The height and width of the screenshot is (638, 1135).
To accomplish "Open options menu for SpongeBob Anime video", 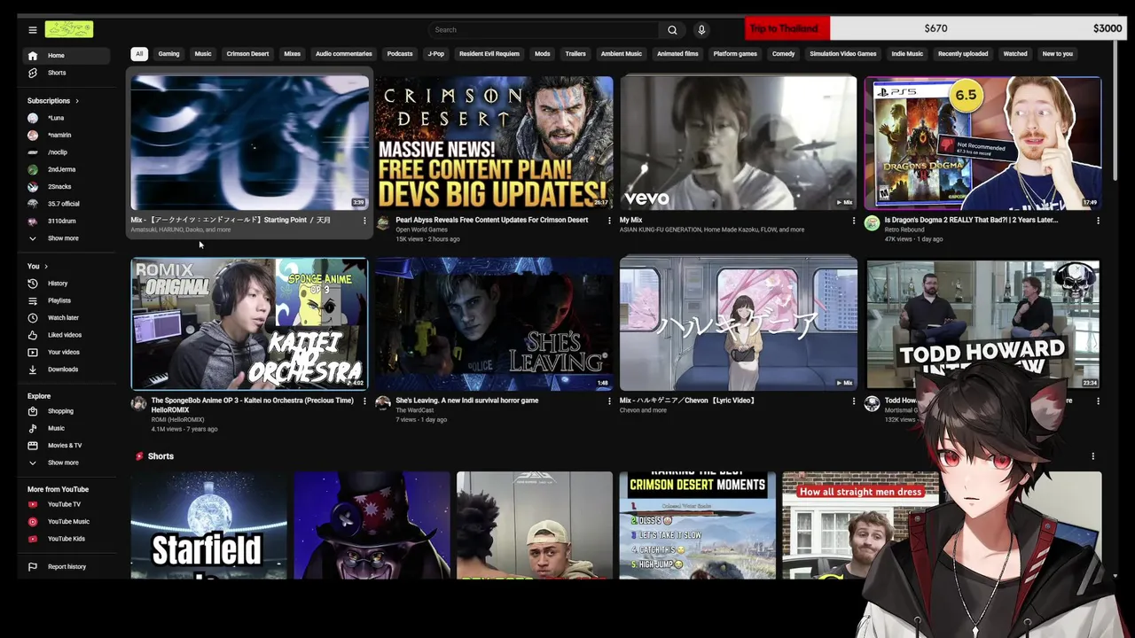I will 364,401.
